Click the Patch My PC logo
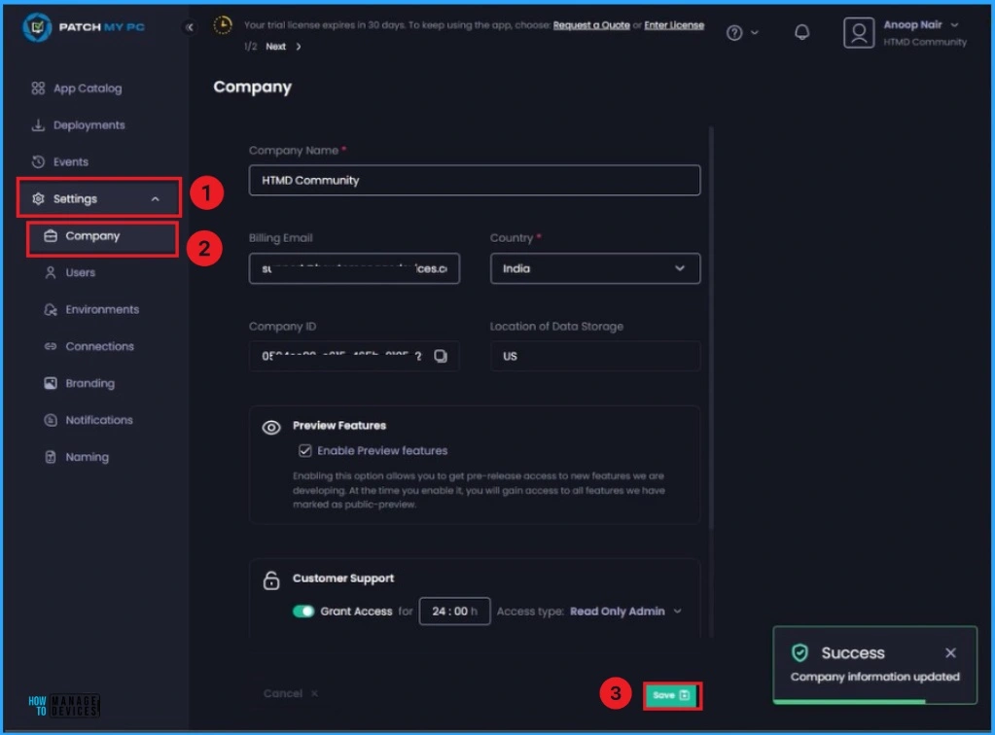Image resolution: width=995 pixels, height=735 pixels. pyautogui.click(x=83, y=27)
